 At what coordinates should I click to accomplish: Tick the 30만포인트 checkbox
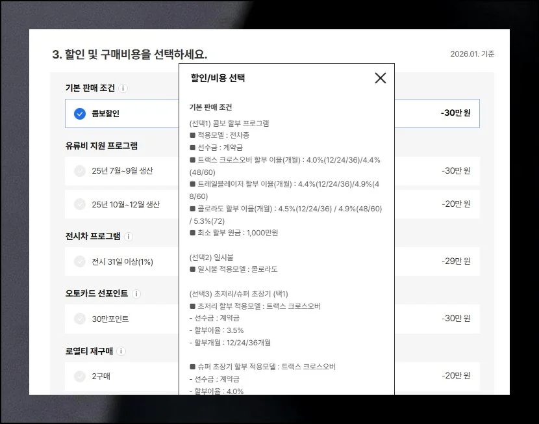pos(80,319)
